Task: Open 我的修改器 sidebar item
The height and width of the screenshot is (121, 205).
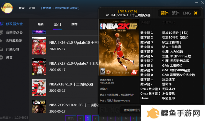Action: tap(11, 32)
